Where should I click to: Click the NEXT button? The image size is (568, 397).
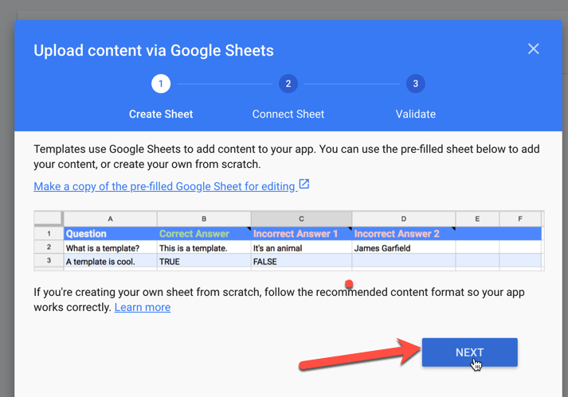click(469, 352)
